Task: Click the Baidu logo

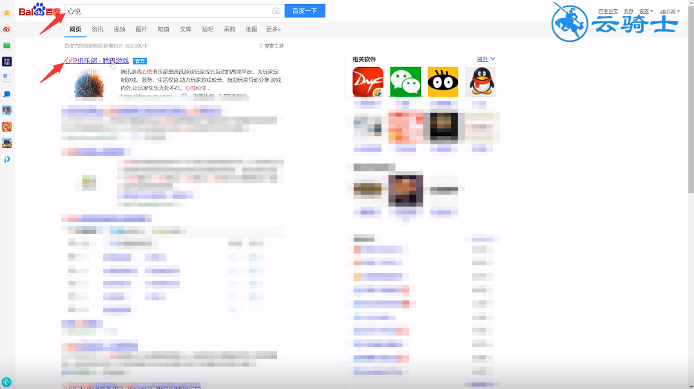Action: coord(39,10)
